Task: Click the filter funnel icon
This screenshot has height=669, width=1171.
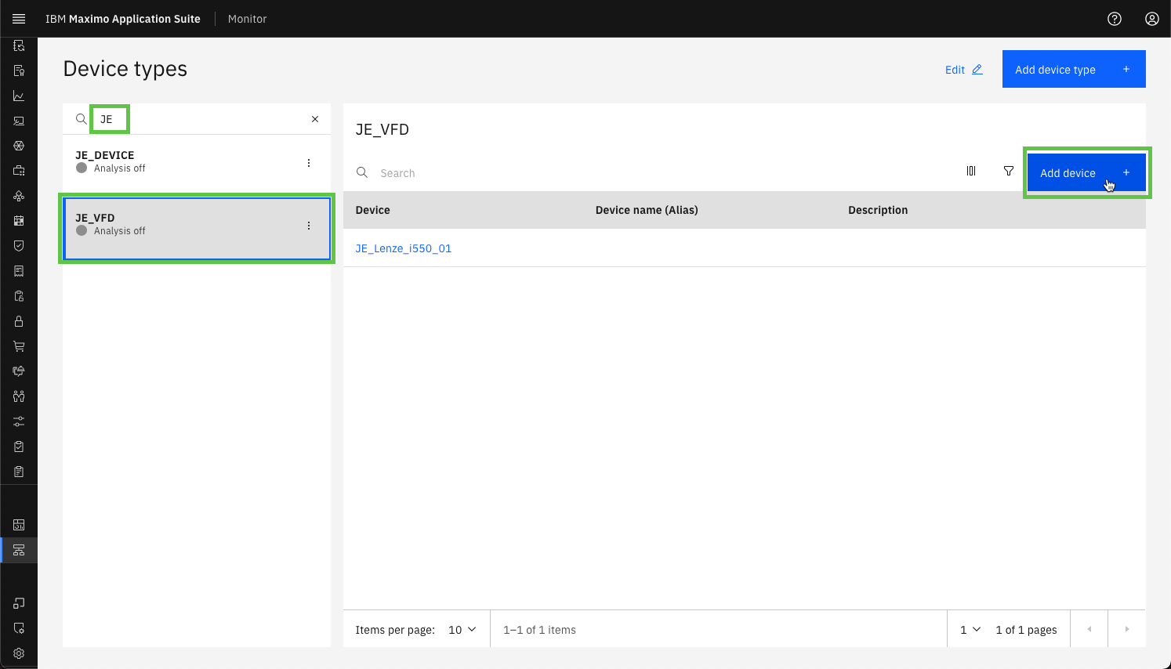Action: tap(1009, 171)
